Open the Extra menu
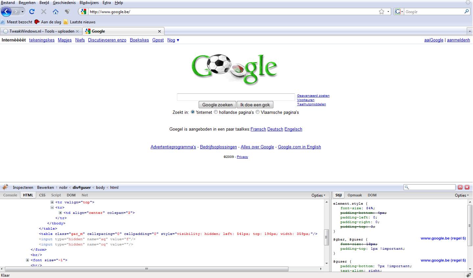 pos(107,3)
